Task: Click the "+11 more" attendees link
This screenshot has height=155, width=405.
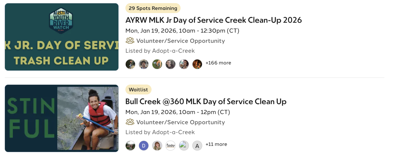Action: click(217, 144)
